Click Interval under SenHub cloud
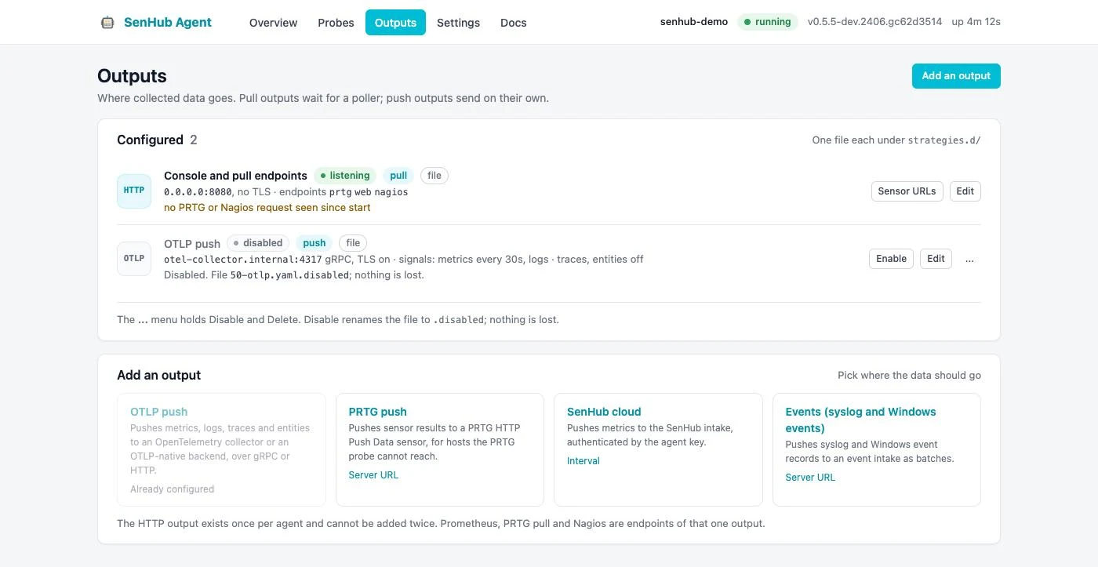 [584, 461]
